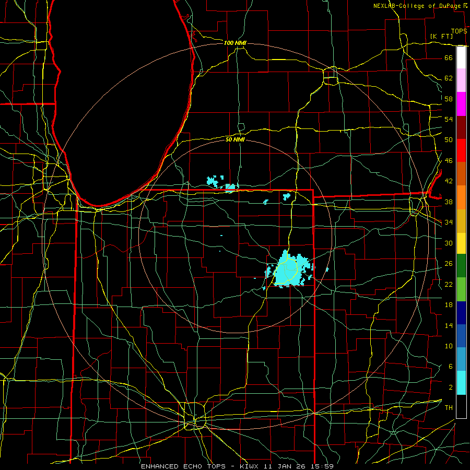The width and height of the screenshot is (470, 470).
Task: Pick the light orange legend swatch
Action: (x=461, y=197)
